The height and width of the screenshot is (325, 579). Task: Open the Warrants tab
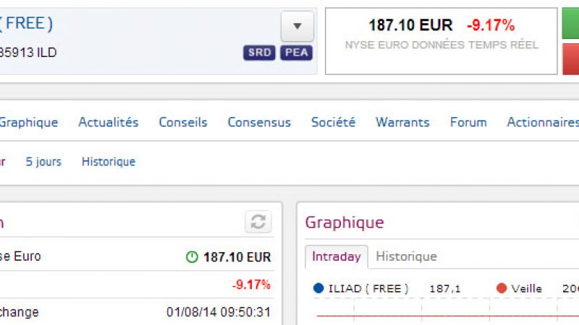402,122
